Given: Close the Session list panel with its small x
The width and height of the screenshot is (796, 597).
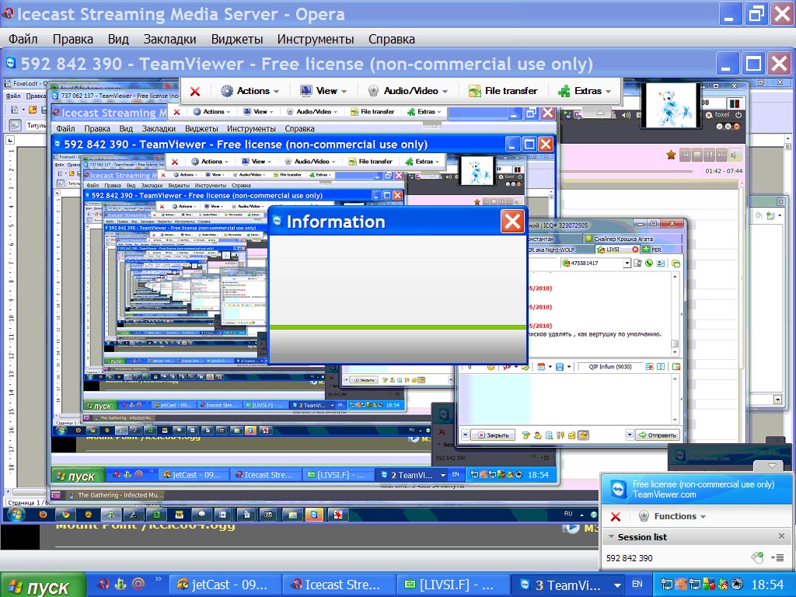Looking at the screenshot, I should point(781,536).
